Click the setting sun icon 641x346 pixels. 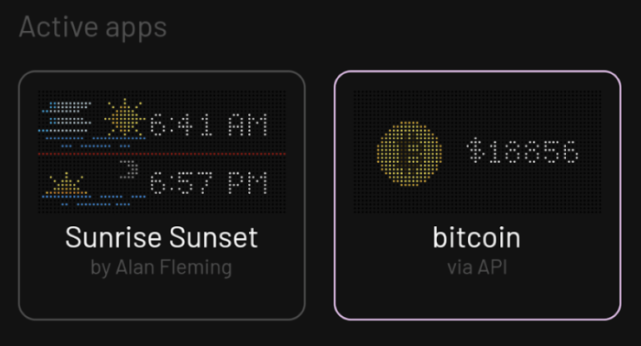pos(67,185)
